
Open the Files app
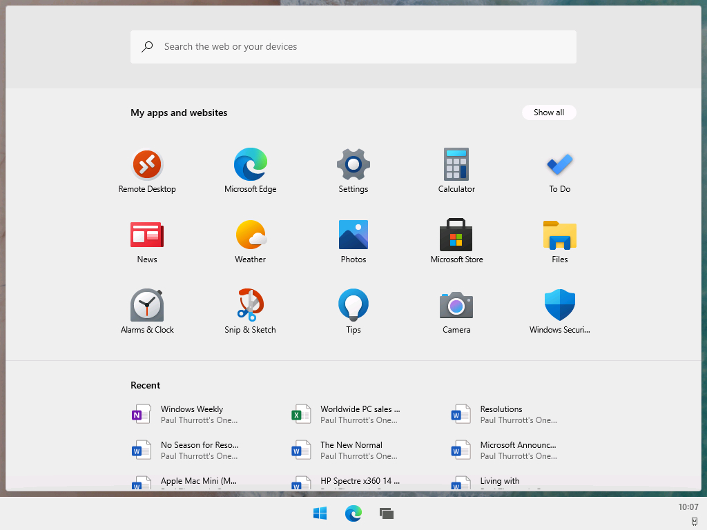coord(559,241)
